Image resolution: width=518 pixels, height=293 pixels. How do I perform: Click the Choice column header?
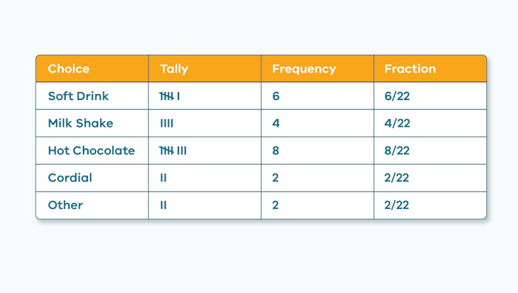[69, 69]
